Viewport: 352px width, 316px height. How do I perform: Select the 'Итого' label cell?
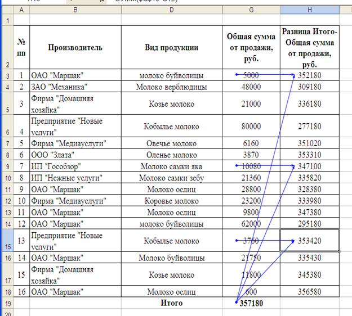(x=171, y=303)
